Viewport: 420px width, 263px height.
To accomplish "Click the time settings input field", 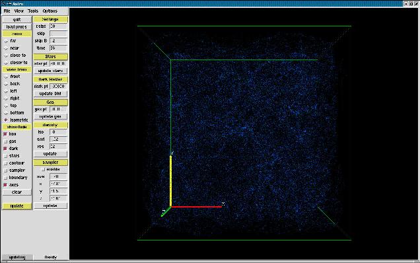I will tap(58, 48).
